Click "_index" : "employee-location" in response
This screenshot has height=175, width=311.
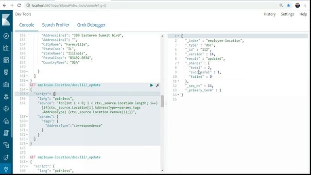tap(214, 41)
